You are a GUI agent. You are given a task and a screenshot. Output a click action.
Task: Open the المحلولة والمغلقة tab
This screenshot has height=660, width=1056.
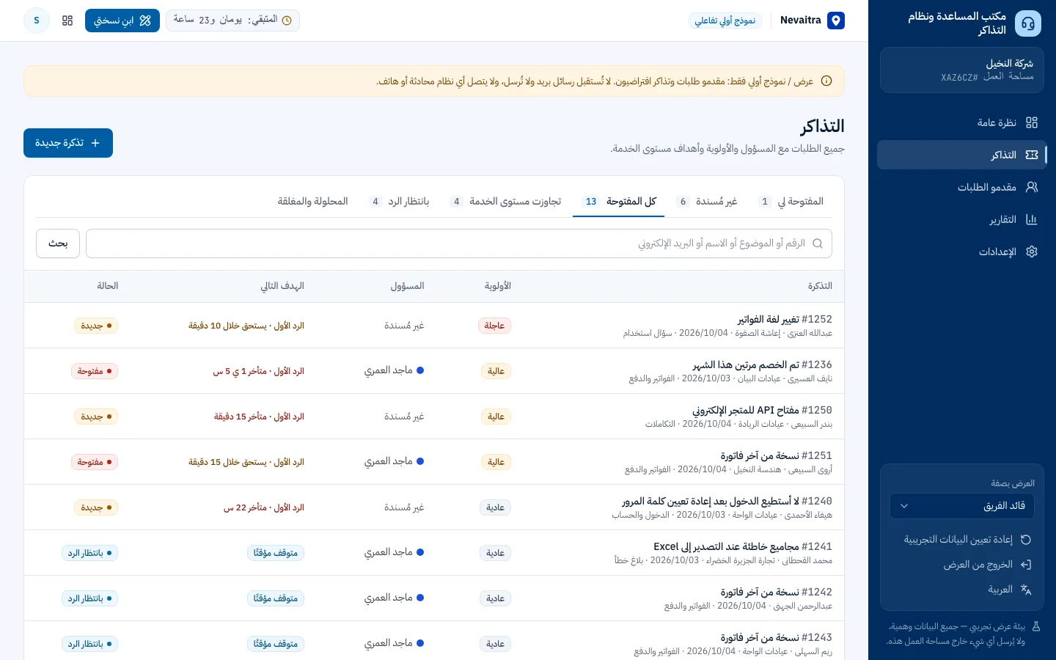click(312, 202)
